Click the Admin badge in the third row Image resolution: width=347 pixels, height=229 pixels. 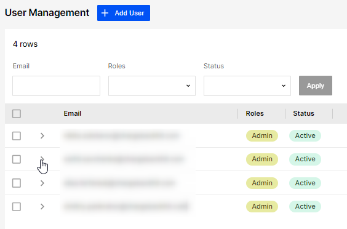coord(262,183)
